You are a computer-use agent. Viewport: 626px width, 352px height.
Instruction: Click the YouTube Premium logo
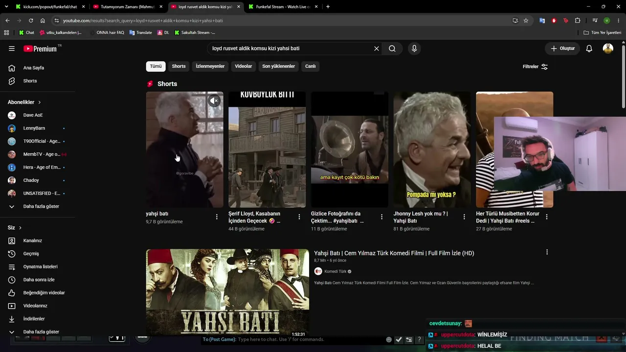(x=41, y=48)
